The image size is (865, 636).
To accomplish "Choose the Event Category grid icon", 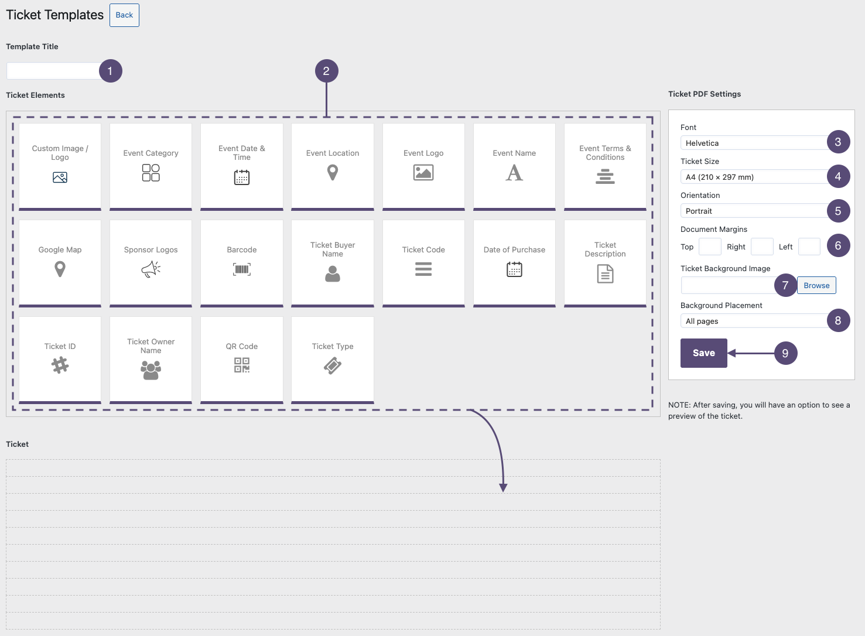I will click(x=151, y=173).
